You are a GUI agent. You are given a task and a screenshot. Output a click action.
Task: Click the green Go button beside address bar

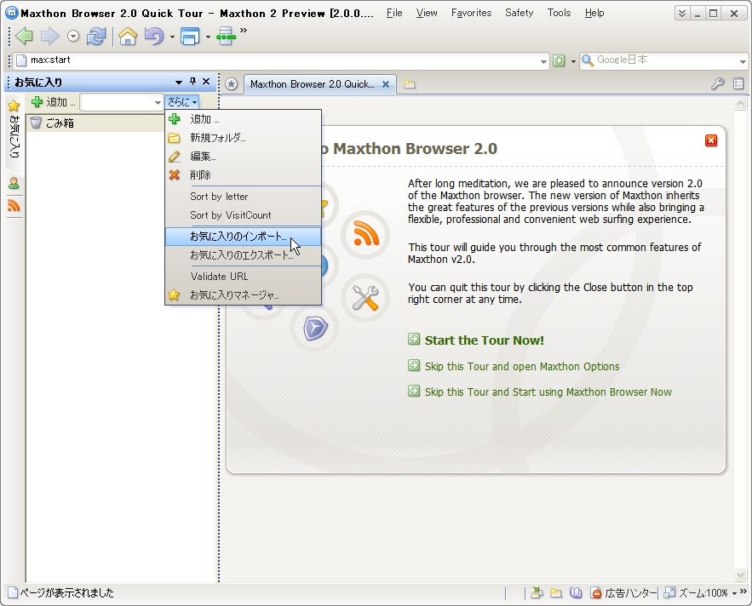pyautogui.click(x=559, y=60)
